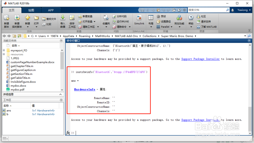Open the first Support Package Installer link
This screenshot has height=143, width=254.
[200, 59]
